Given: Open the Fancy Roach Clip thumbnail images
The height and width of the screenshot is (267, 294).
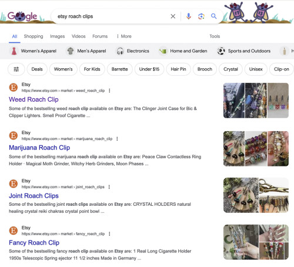Looking at the screenshot, I should point(256,242).
